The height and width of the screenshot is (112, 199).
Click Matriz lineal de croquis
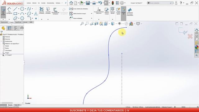point(78,13)
